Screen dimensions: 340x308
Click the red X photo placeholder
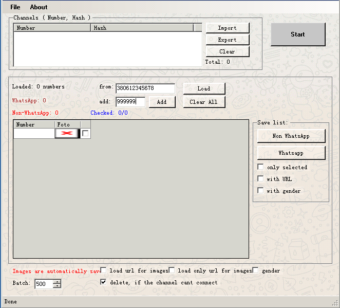[x=67, y=133]
